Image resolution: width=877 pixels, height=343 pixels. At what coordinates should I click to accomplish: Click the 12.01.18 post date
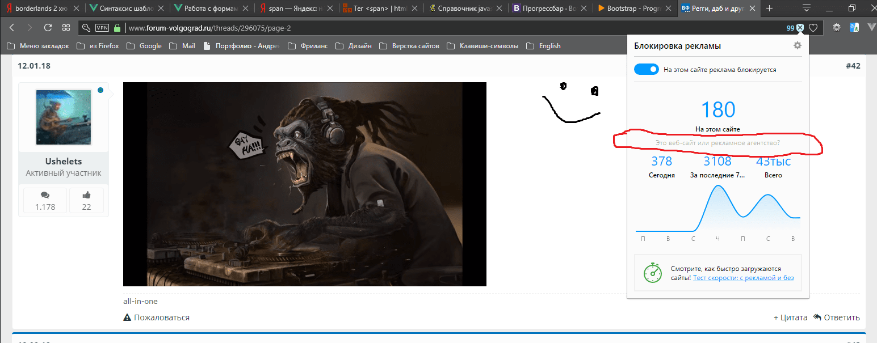34,66
